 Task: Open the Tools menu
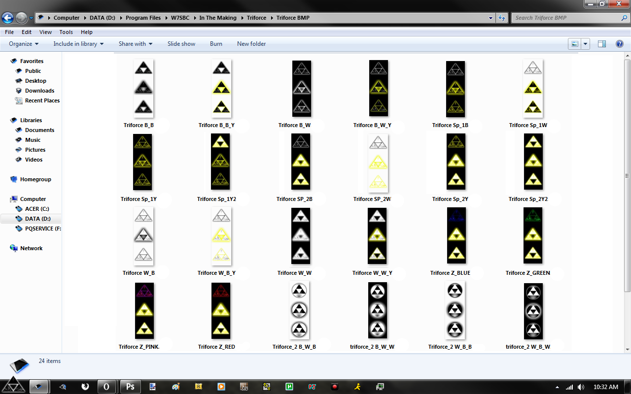[66, 32]
